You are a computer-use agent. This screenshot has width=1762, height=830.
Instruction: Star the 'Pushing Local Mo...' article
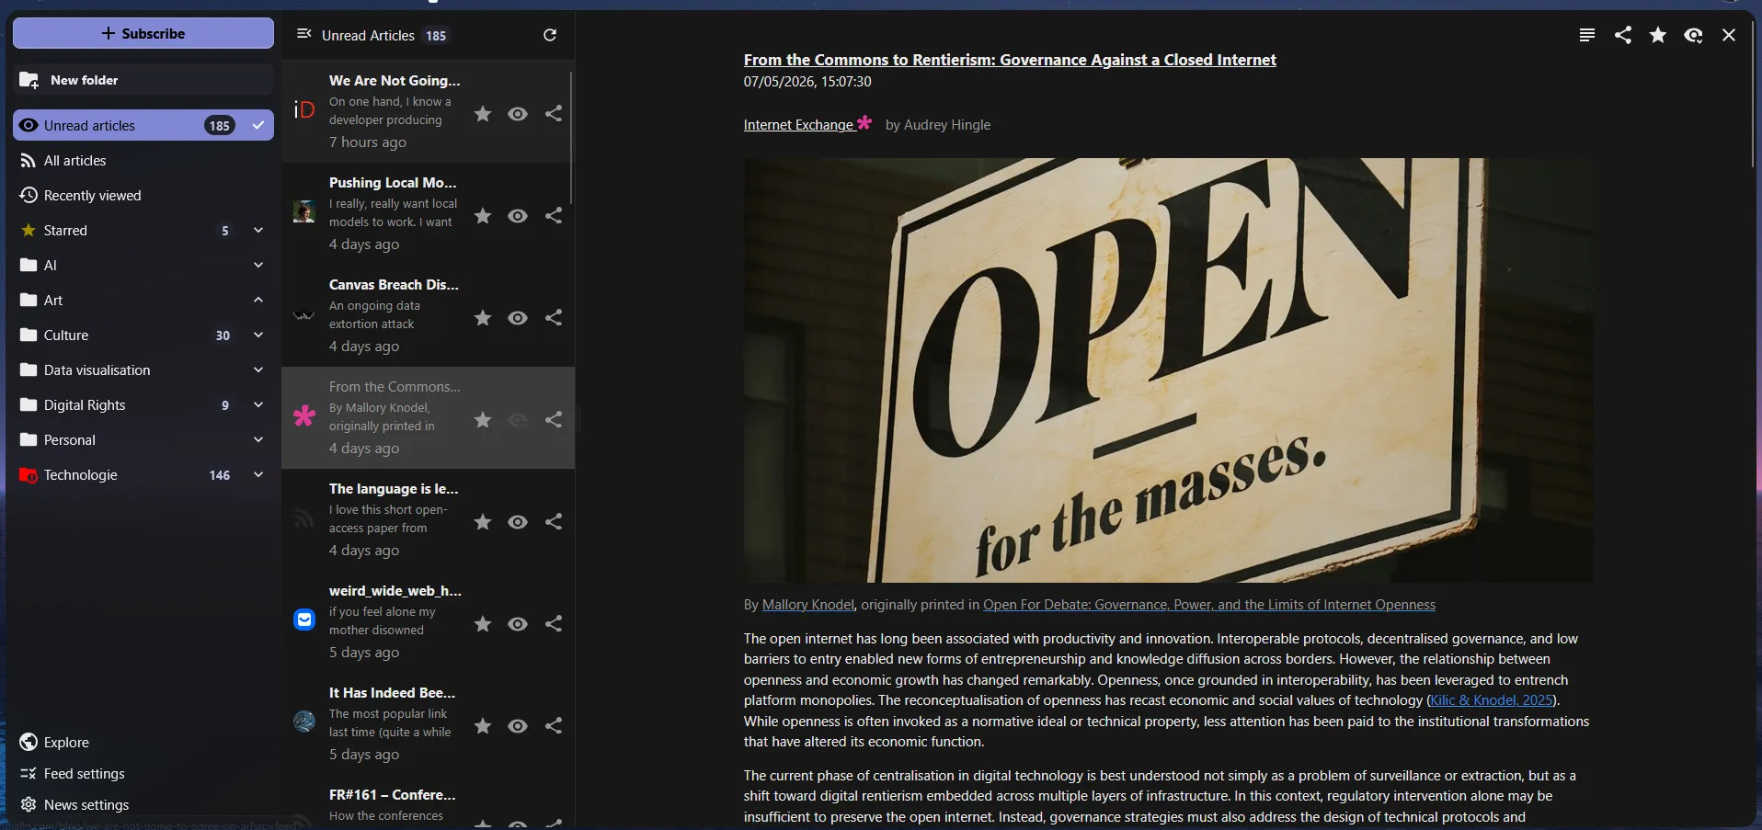(483, 216)
